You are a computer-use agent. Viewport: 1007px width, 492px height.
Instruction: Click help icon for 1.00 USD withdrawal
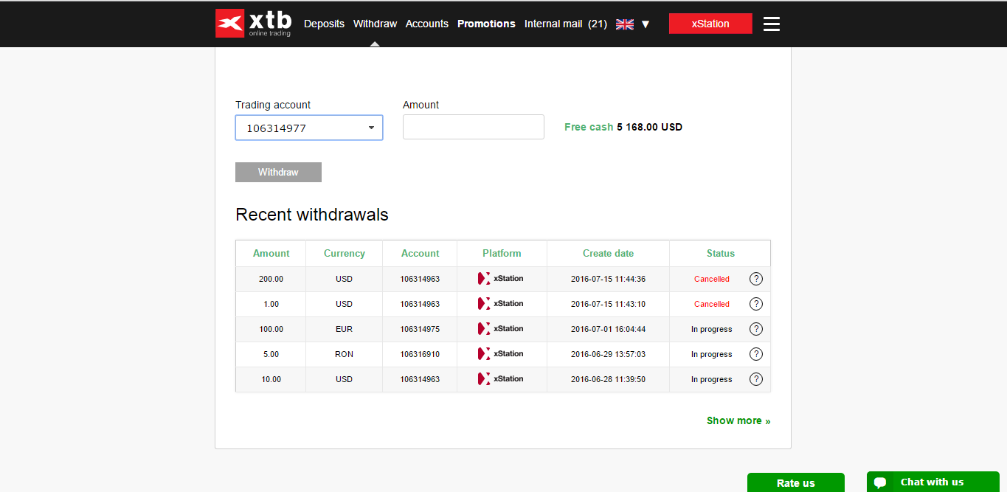pos(755,304)
